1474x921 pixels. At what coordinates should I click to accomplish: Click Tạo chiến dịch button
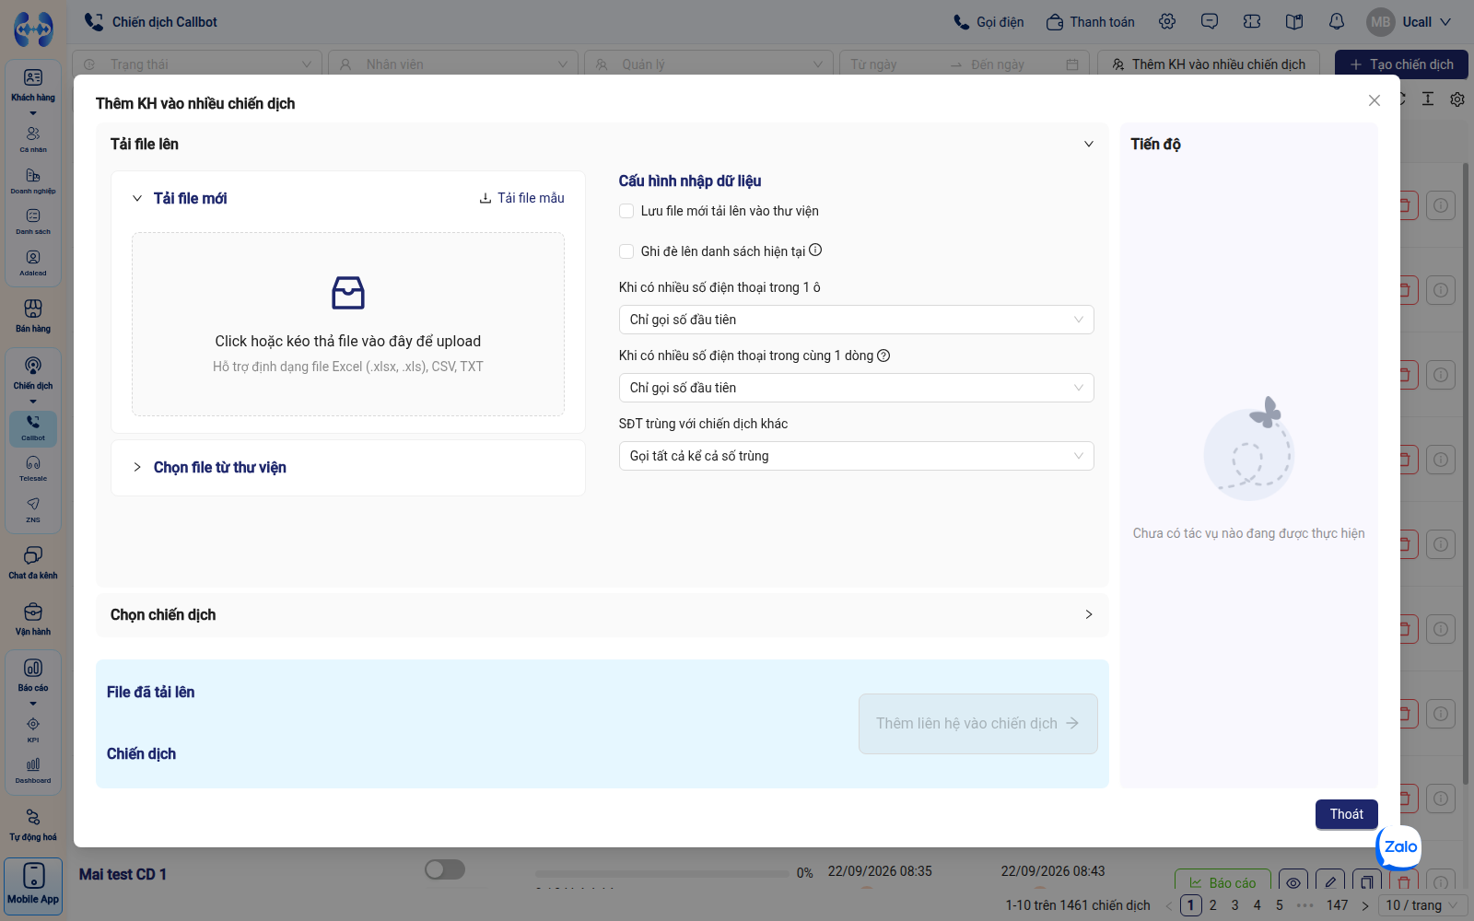point(1401,64)
